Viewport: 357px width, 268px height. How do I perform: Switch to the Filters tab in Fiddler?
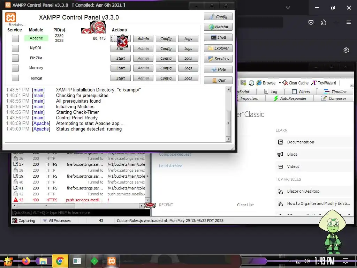point(301,92)
